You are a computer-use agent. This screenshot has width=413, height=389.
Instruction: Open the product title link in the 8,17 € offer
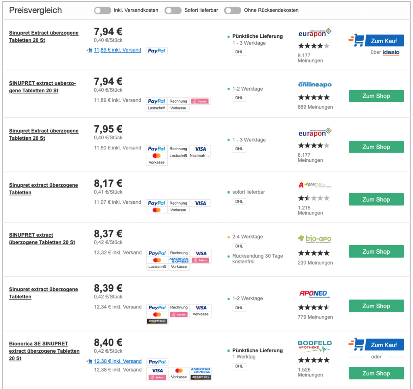(44, 189)
